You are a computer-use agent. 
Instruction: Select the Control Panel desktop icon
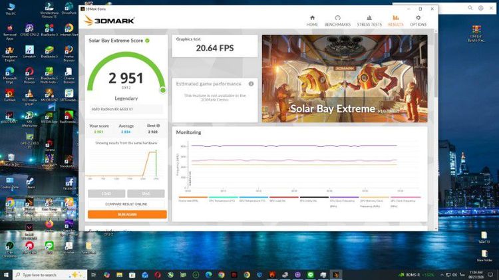click(x=10, y=183)
